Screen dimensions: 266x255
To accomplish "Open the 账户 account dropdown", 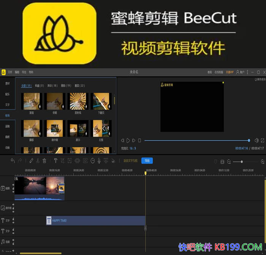I will point(240,72).
